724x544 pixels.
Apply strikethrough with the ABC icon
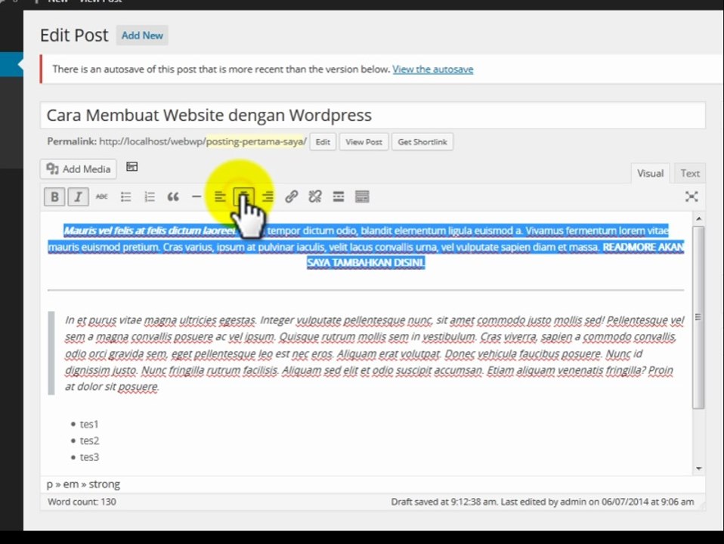[x=101, y=196]
